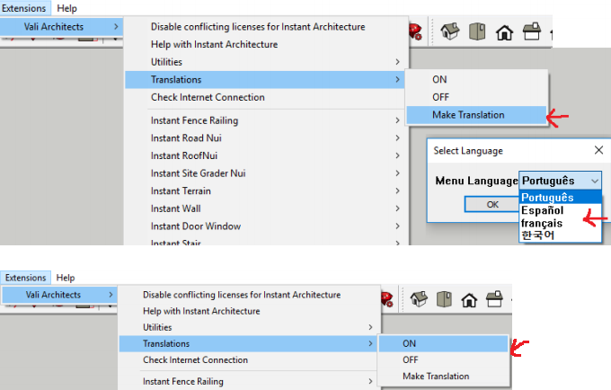
Task: Select Help with Instant Architecture, lower menu
Action: pos(249,311)
